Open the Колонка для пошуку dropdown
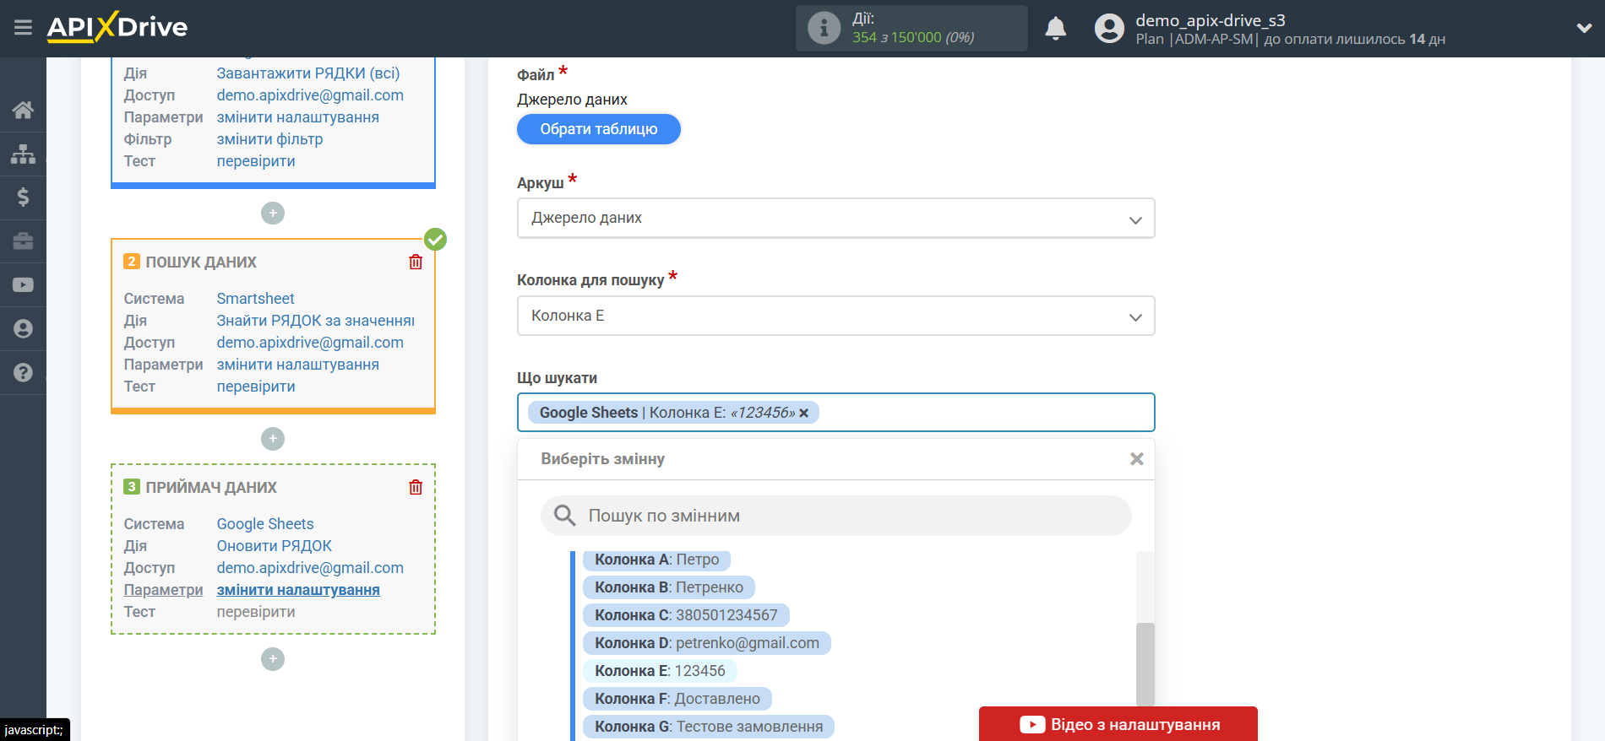This screenshot has height=741, width=1605. click(836, 316)
